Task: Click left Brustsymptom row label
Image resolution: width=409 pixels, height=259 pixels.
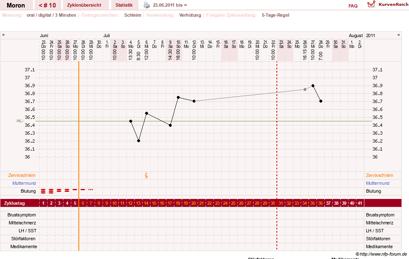Action: coord(22,215)
